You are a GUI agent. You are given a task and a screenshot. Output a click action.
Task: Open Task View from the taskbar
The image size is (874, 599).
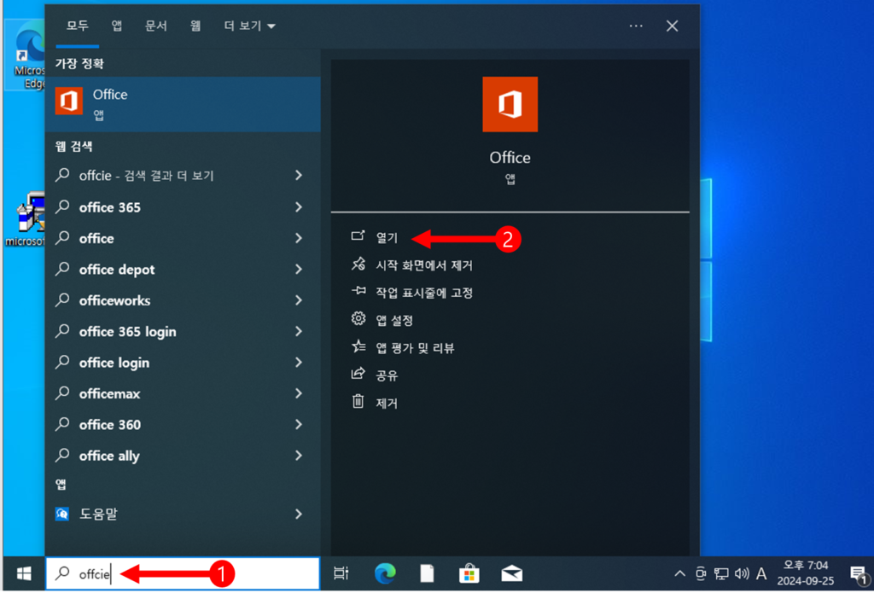coord(341,573)
